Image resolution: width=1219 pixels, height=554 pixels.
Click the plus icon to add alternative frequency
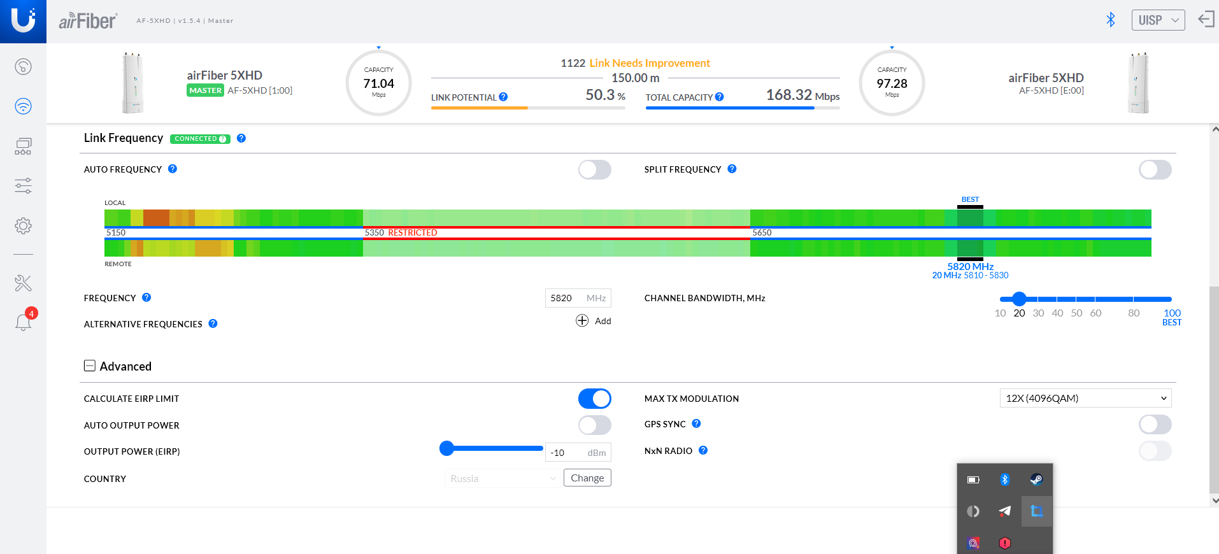pyautogui.click(x=582, y=320)
